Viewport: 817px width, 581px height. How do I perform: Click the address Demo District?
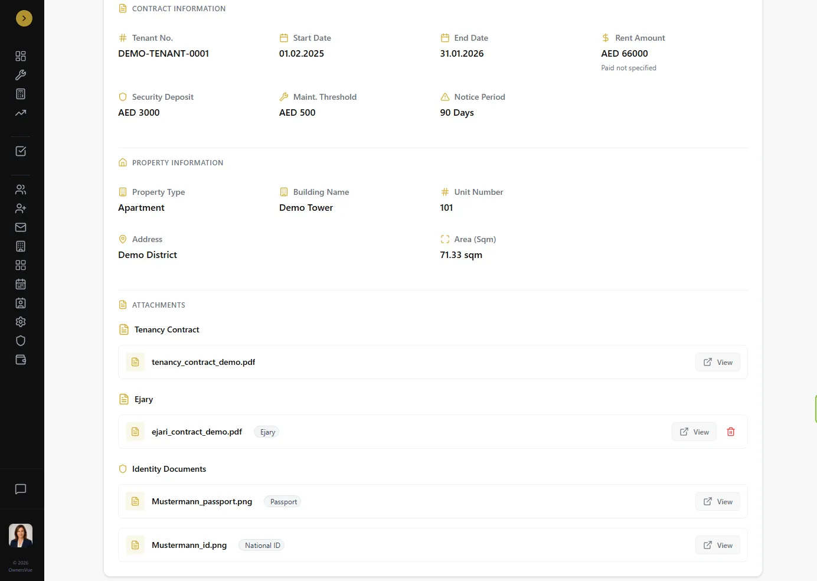click(148, 254)
